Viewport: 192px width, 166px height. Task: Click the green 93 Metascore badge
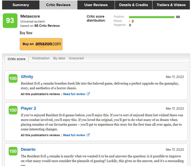tap(10, 21)
